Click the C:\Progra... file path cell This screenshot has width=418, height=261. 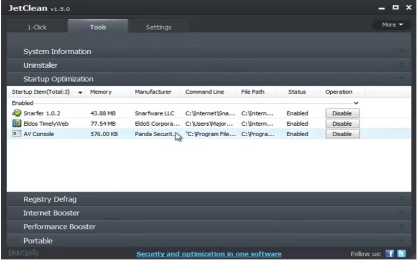click(x=258, y=134)
